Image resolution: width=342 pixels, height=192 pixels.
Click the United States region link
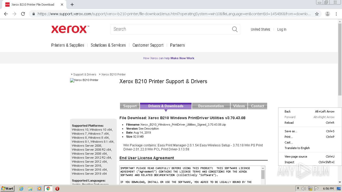pos(260,29)
